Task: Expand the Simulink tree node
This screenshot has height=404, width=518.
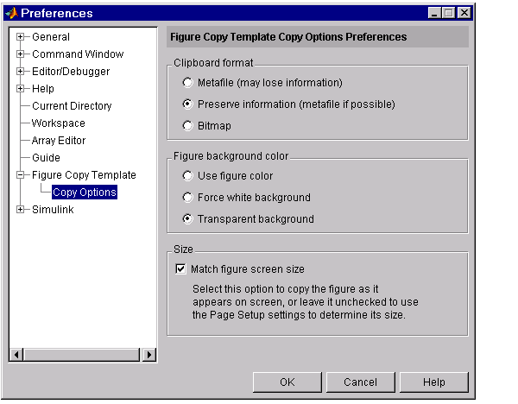Action: point(20,210)
